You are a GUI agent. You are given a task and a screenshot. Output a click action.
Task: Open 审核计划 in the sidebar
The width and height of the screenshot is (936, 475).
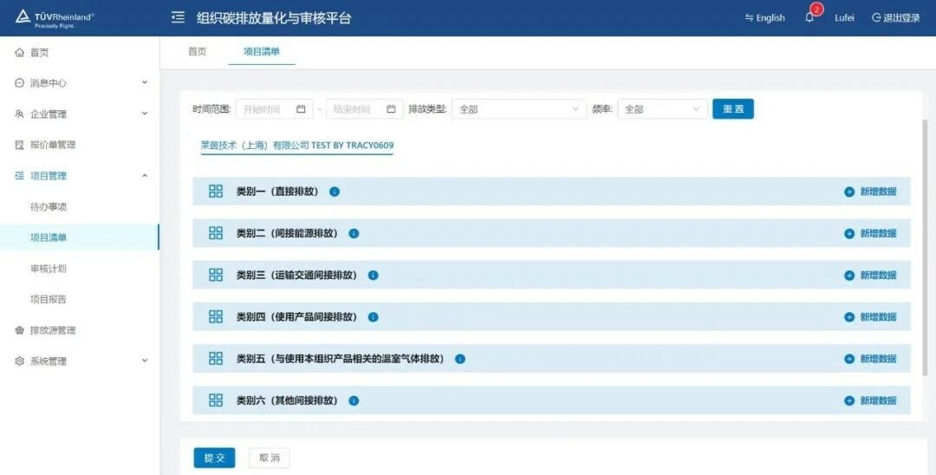tap(49, 269)
